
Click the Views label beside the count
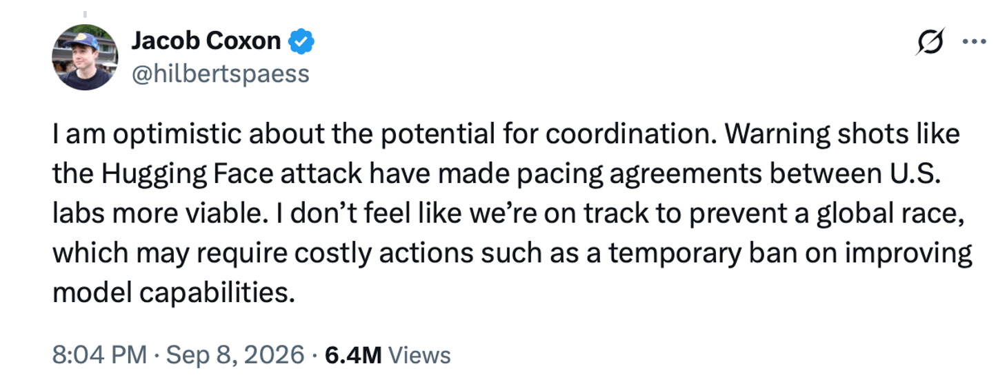419,355
